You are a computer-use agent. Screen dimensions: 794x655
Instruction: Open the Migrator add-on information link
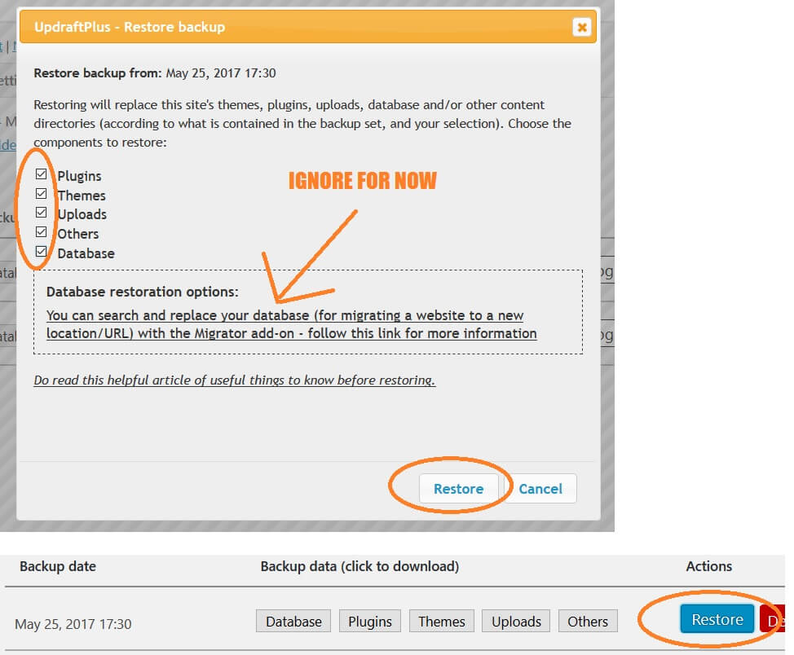point(292,324)
